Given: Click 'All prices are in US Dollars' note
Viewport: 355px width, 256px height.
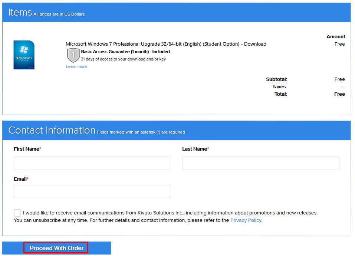Looking at the screenshot, I should pyautogui.click(x=59, y=14).
